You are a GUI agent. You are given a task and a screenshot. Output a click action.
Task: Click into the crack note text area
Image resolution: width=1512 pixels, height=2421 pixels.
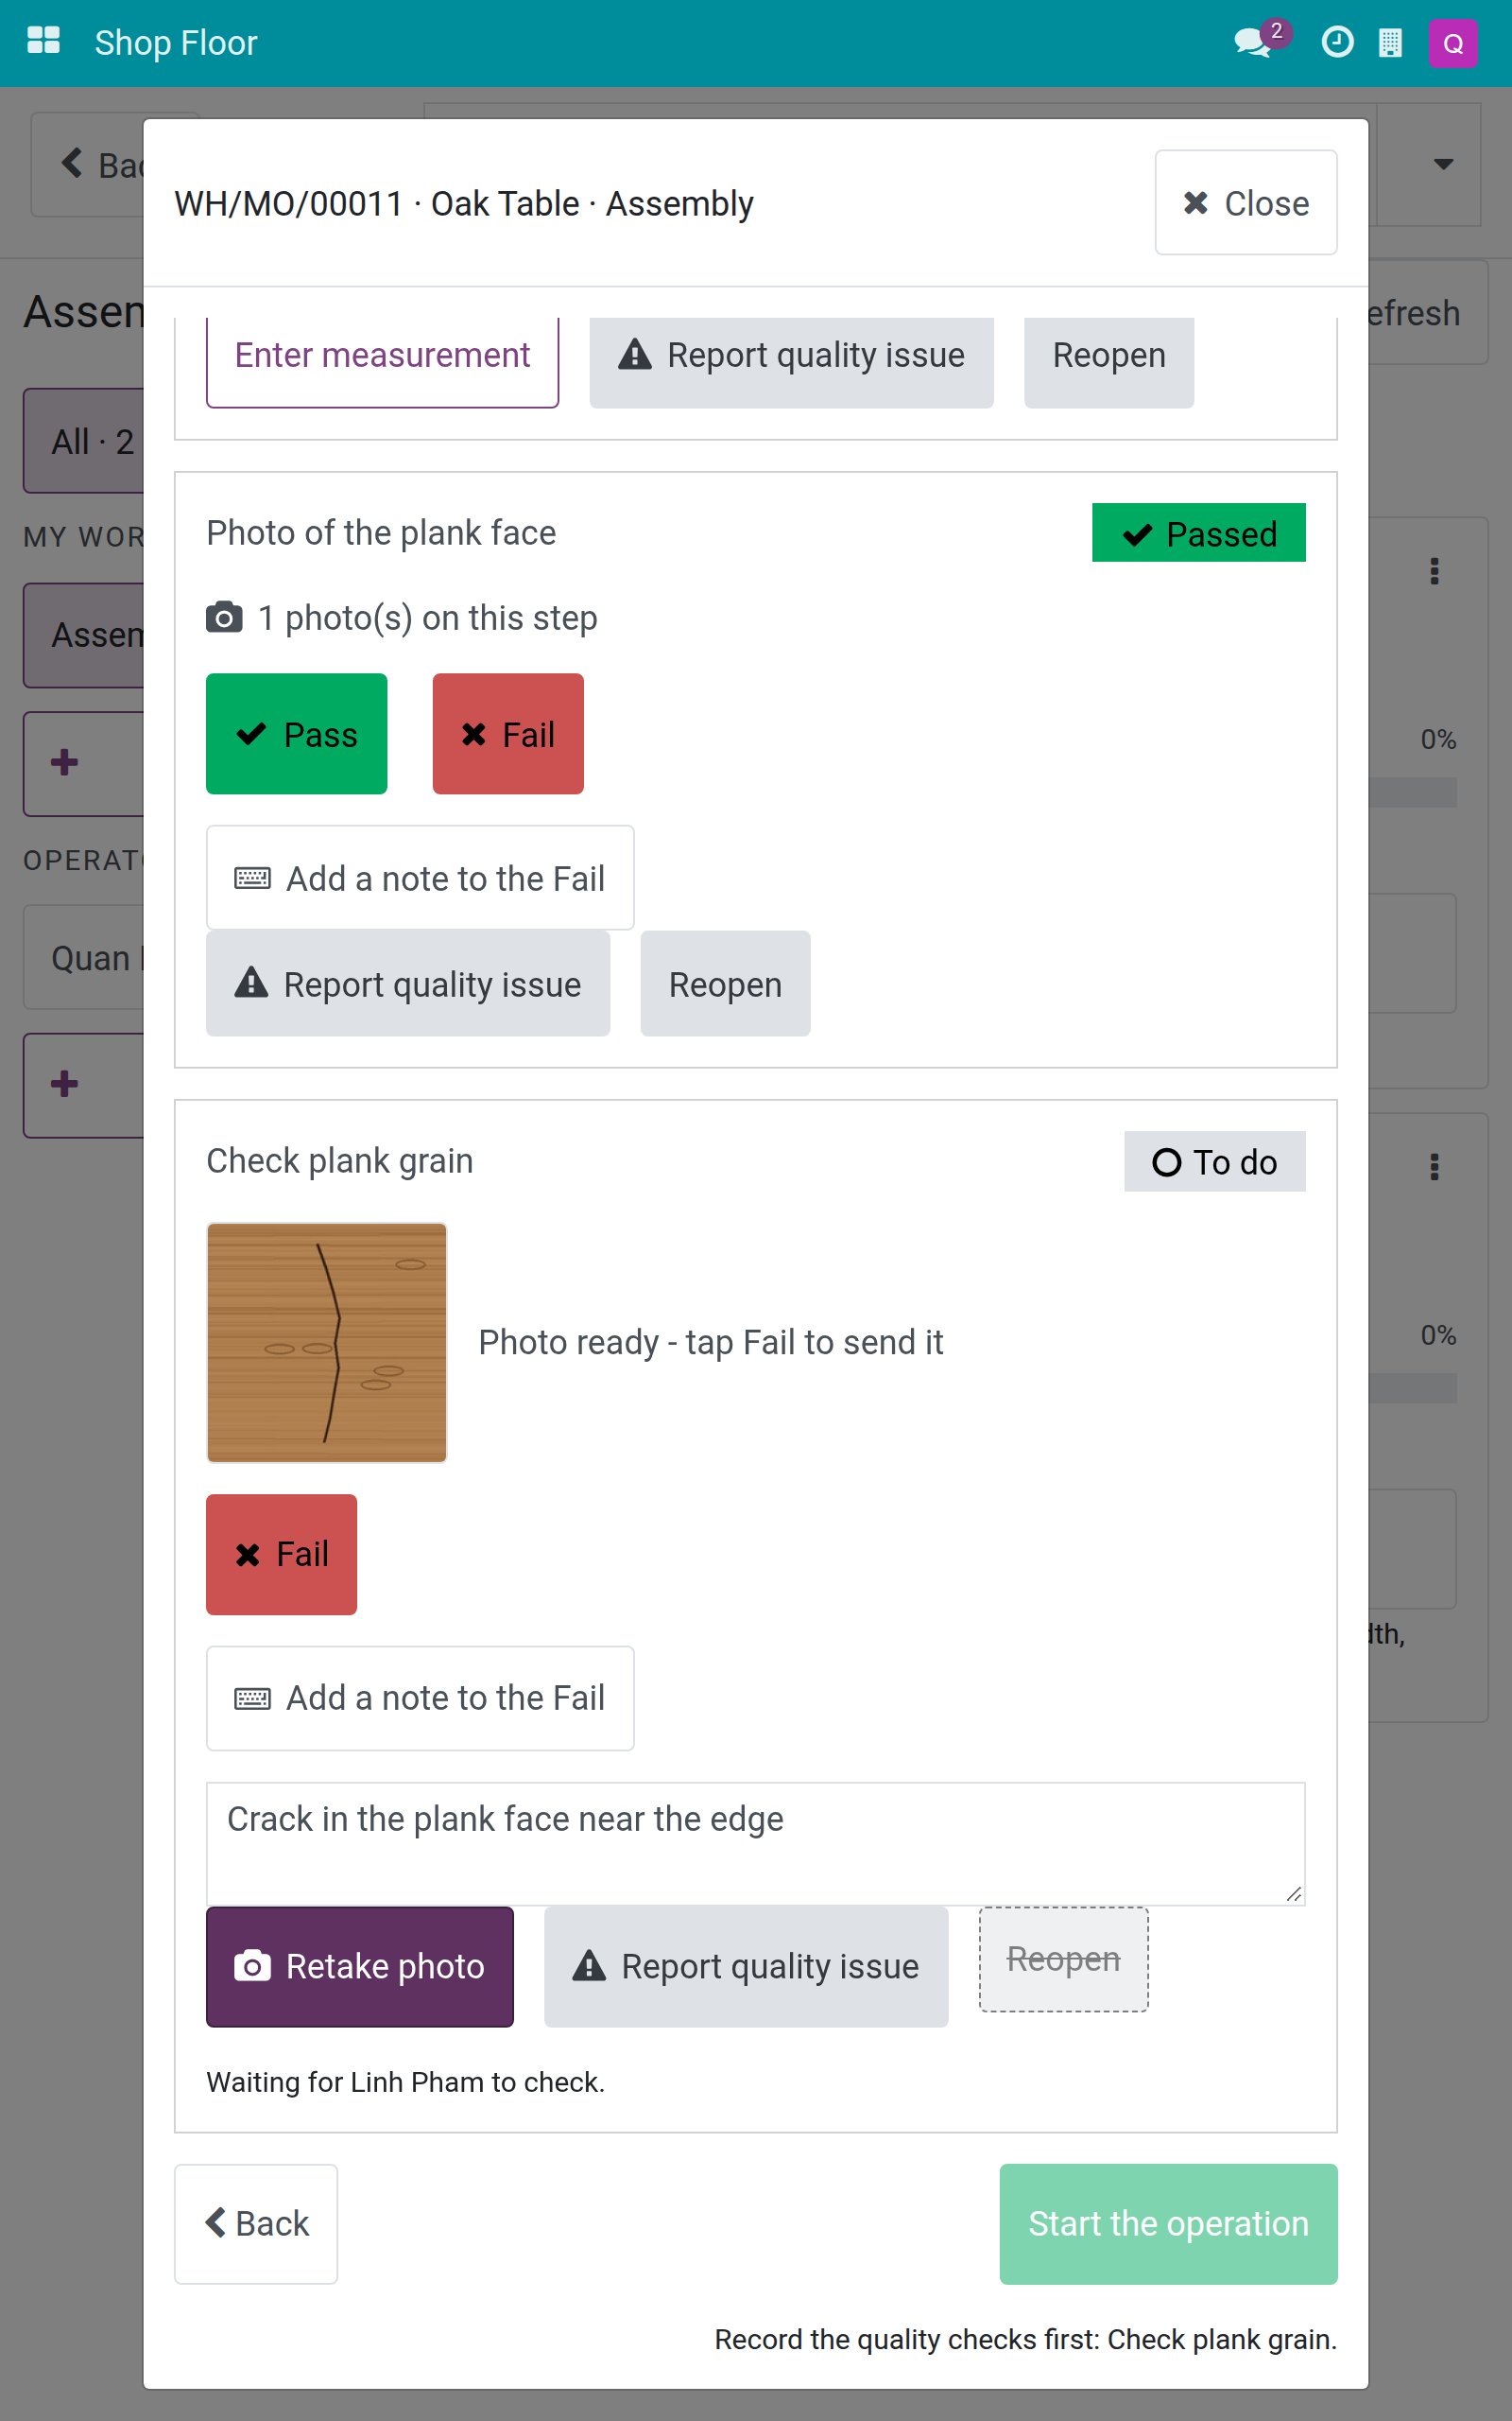755,1843
